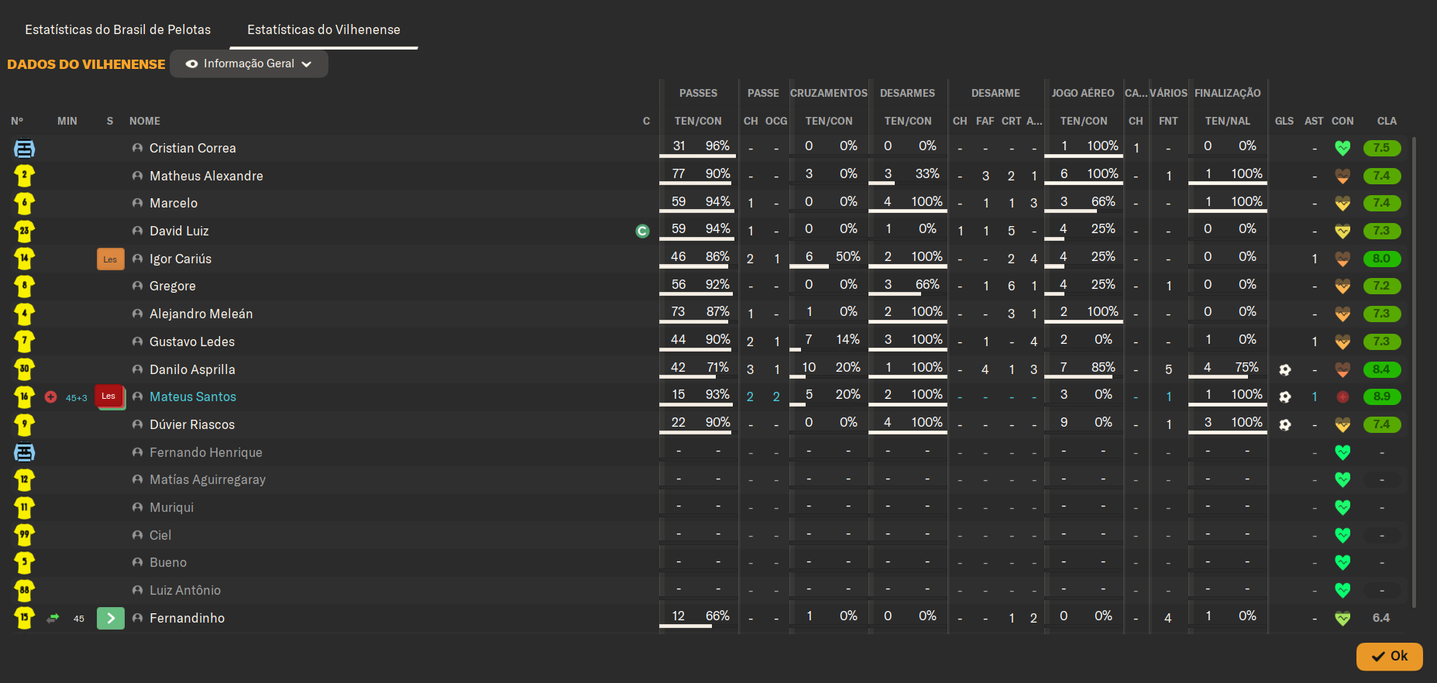
Task: Switch to Estatísticas do Brasil de Pelotas tab
Action: [118, 29]
